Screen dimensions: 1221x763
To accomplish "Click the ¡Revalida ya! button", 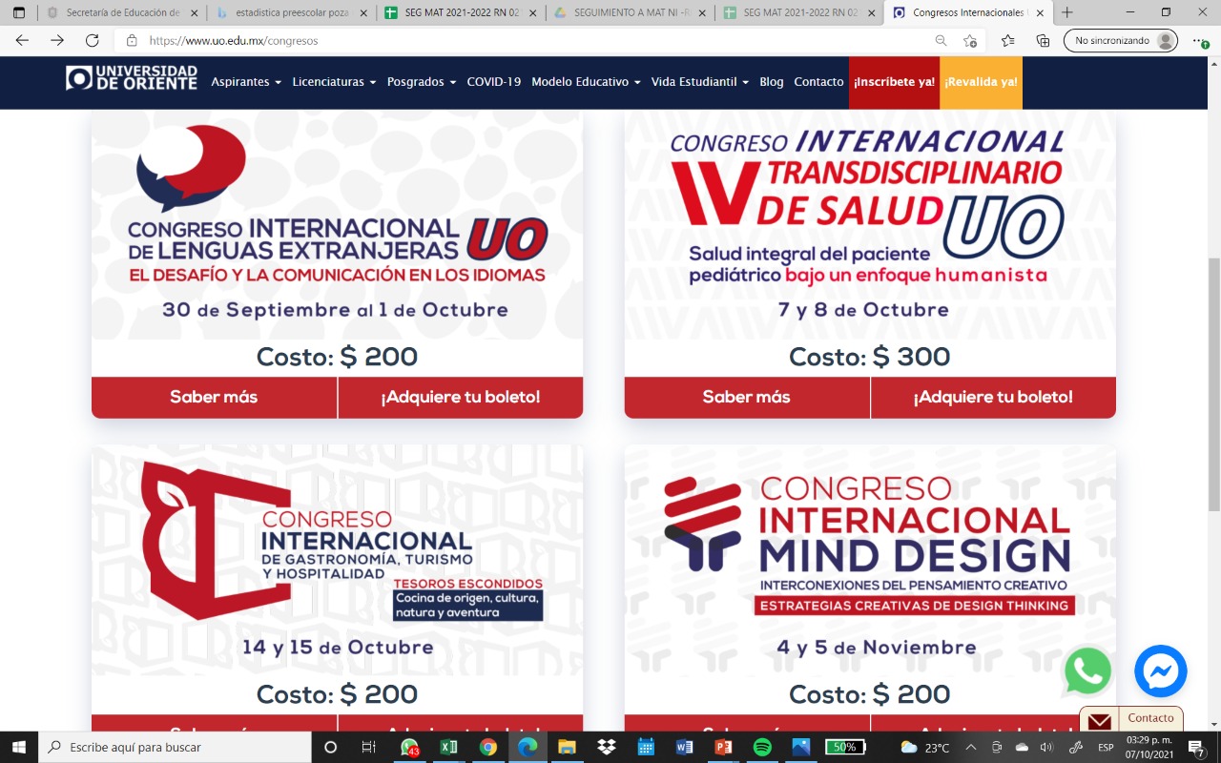I will [981, 82].
